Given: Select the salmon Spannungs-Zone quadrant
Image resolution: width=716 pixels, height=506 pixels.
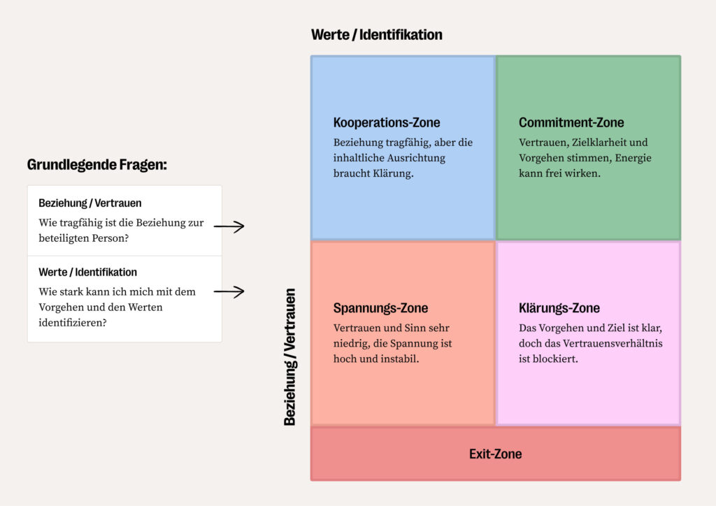Looking at the screenshot, I should 403,333.
